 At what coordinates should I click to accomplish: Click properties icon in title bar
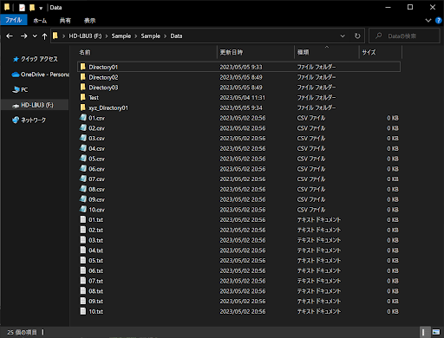pos(23,8)
